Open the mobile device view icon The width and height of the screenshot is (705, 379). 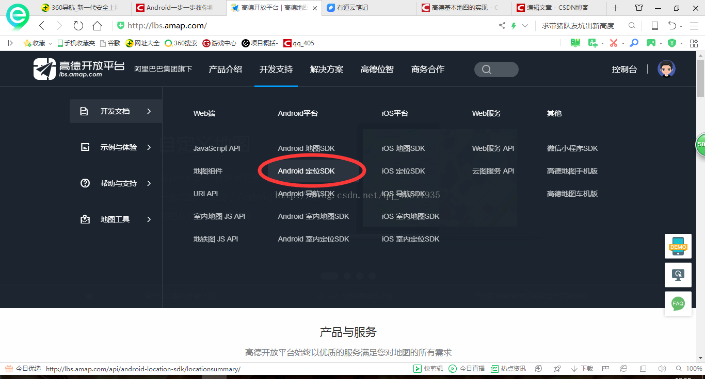(655, 26)
